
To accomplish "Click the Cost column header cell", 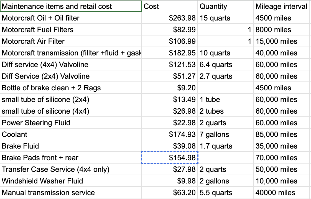I will coord(170,6).
